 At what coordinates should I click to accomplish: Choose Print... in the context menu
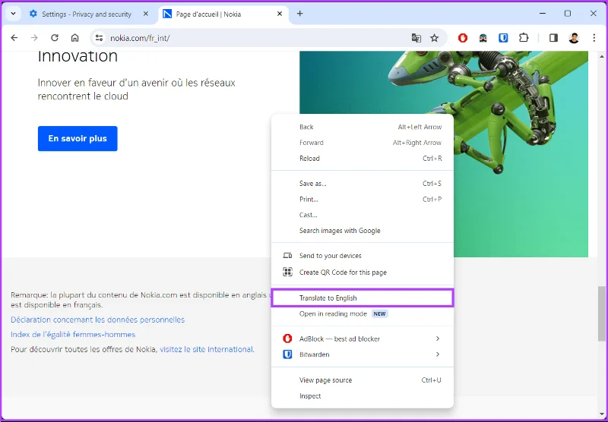(x=363, y=200)
